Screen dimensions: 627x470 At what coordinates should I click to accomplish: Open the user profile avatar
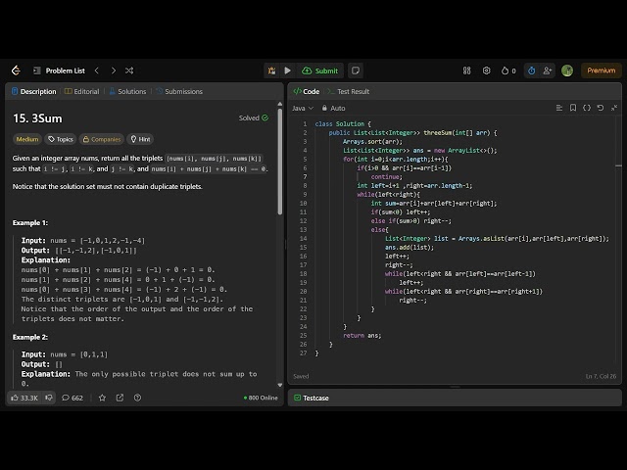coord(567,70)
